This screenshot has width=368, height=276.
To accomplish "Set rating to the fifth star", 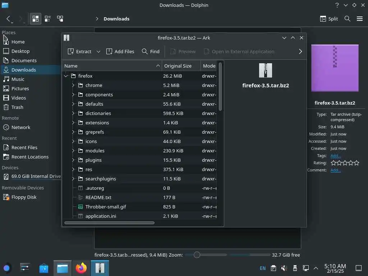I will click(x=356, y=163).
